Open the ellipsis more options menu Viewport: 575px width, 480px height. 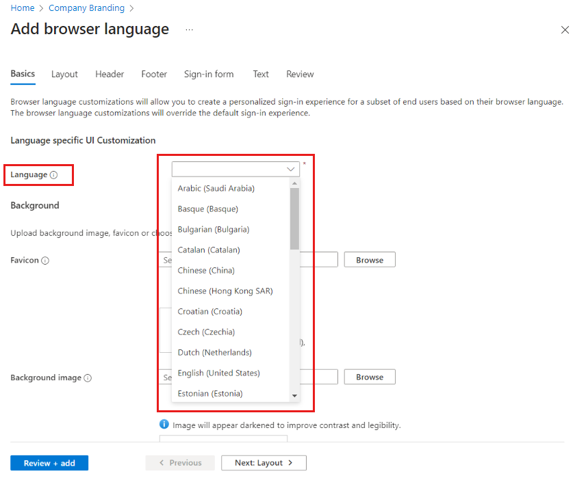point(189,30)
